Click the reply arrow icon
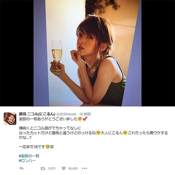 21,168
